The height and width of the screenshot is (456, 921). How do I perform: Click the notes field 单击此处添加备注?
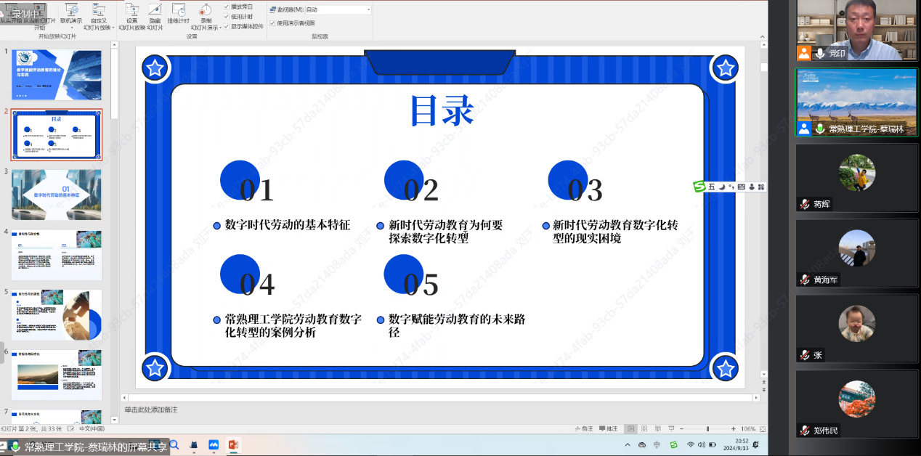150,410
